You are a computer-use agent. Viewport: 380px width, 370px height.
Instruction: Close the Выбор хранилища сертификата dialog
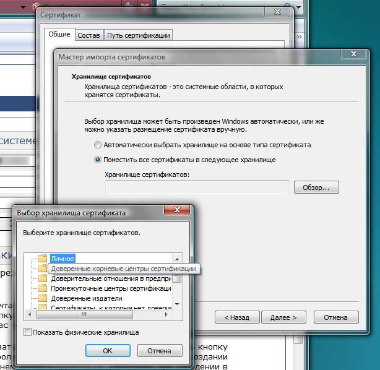pos(177,210)
